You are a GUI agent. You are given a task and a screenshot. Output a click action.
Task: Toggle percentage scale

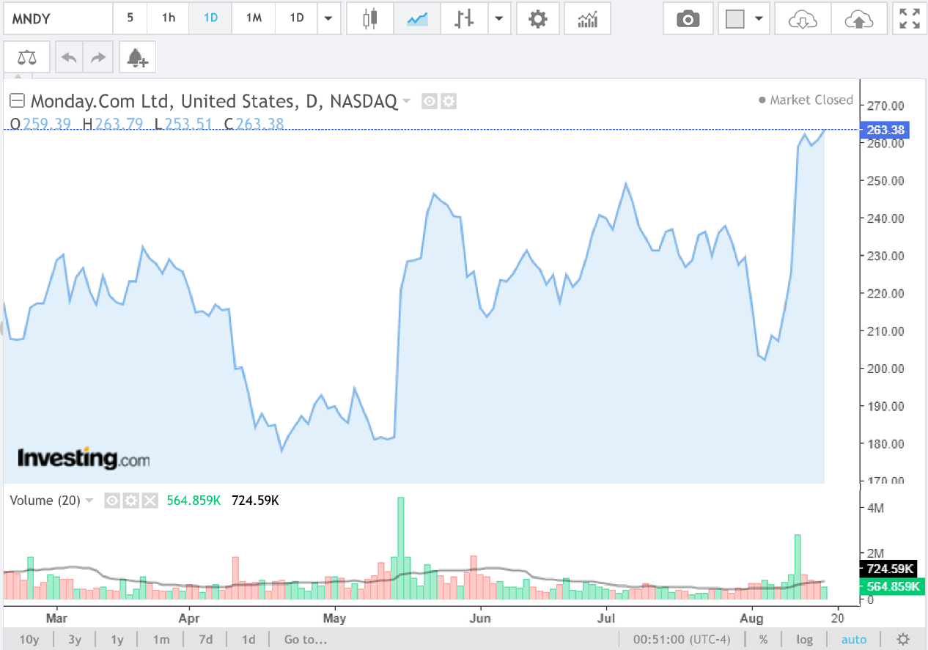763,639
